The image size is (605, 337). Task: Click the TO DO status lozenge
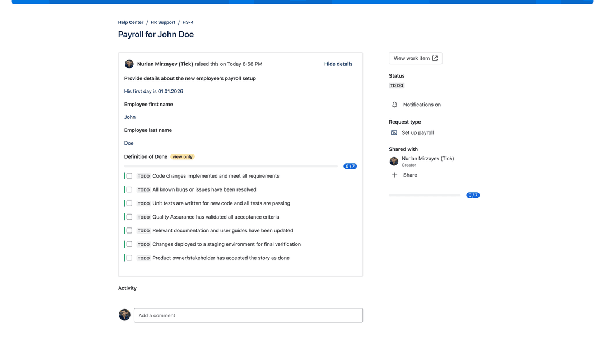pos(397,85)
